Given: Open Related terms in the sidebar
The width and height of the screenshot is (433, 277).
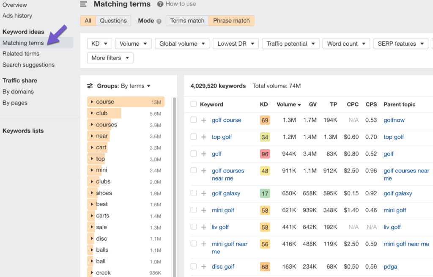Looking at the screenshot, I should pos(21,54).
